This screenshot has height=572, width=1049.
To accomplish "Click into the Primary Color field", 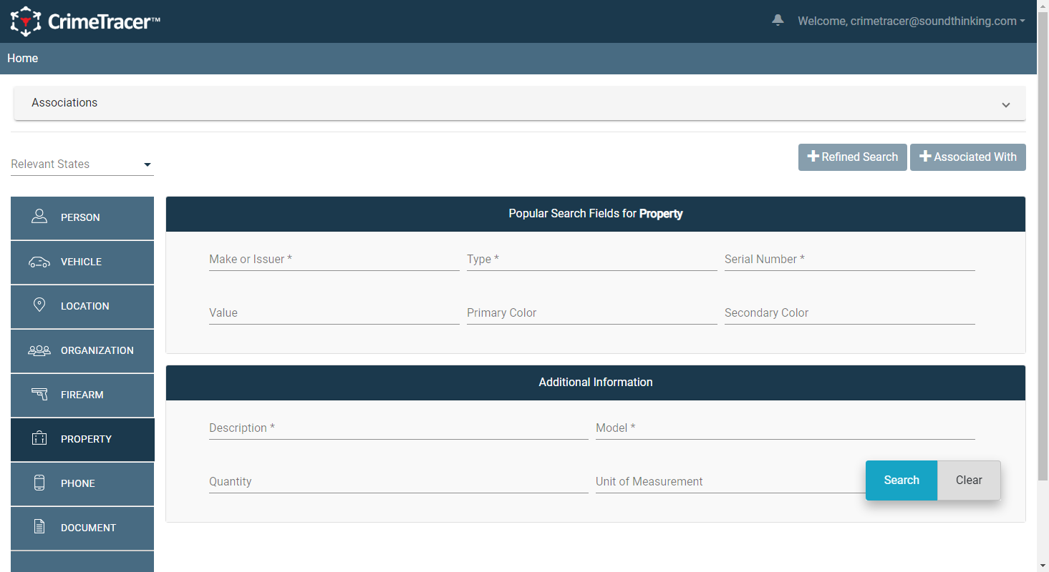I will [x=592, y=313].
